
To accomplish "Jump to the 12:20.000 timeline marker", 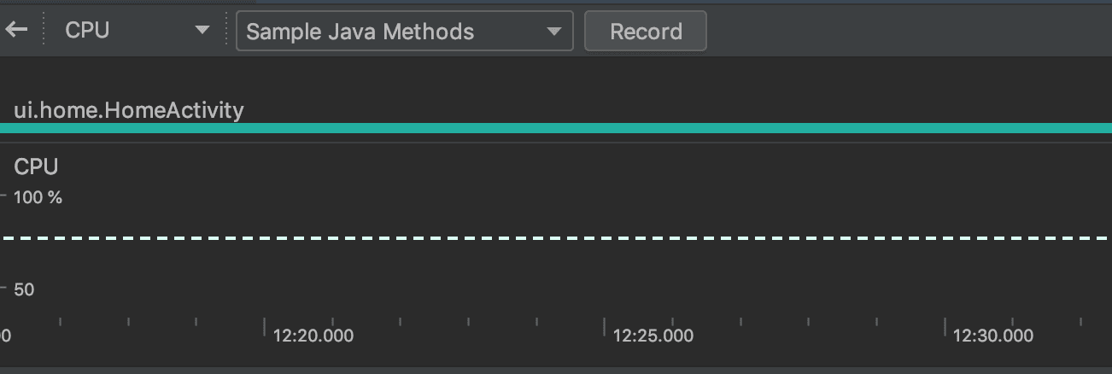I will 313,336.
